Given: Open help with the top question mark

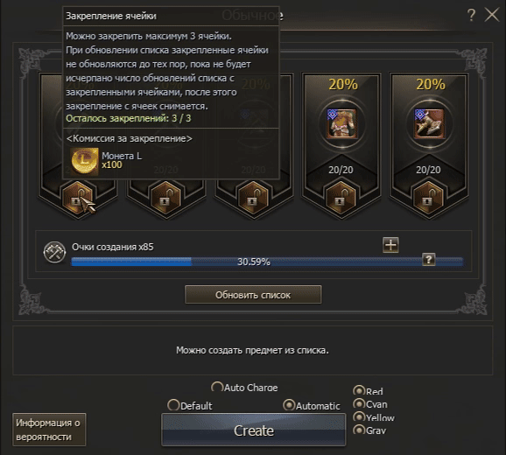Looking at the screenshot, I should tap(472, 15).
